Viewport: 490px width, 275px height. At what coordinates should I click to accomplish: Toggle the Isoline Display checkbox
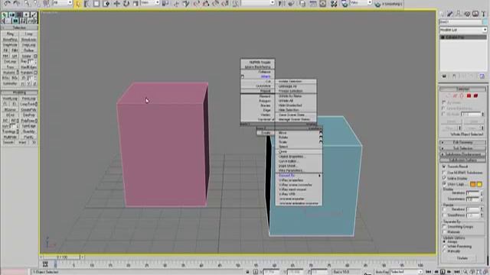tap(444, 178)
